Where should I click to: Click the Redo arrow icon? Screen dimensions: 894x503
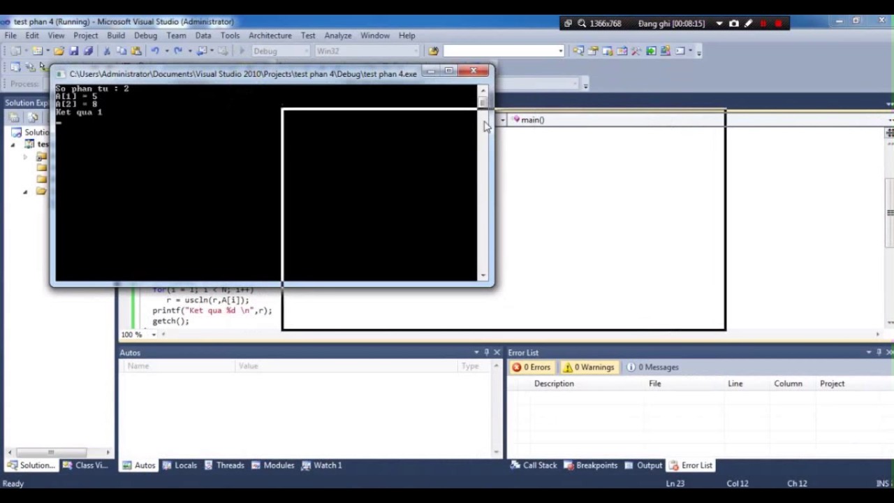pyautogui.click(x=178, y=51)
